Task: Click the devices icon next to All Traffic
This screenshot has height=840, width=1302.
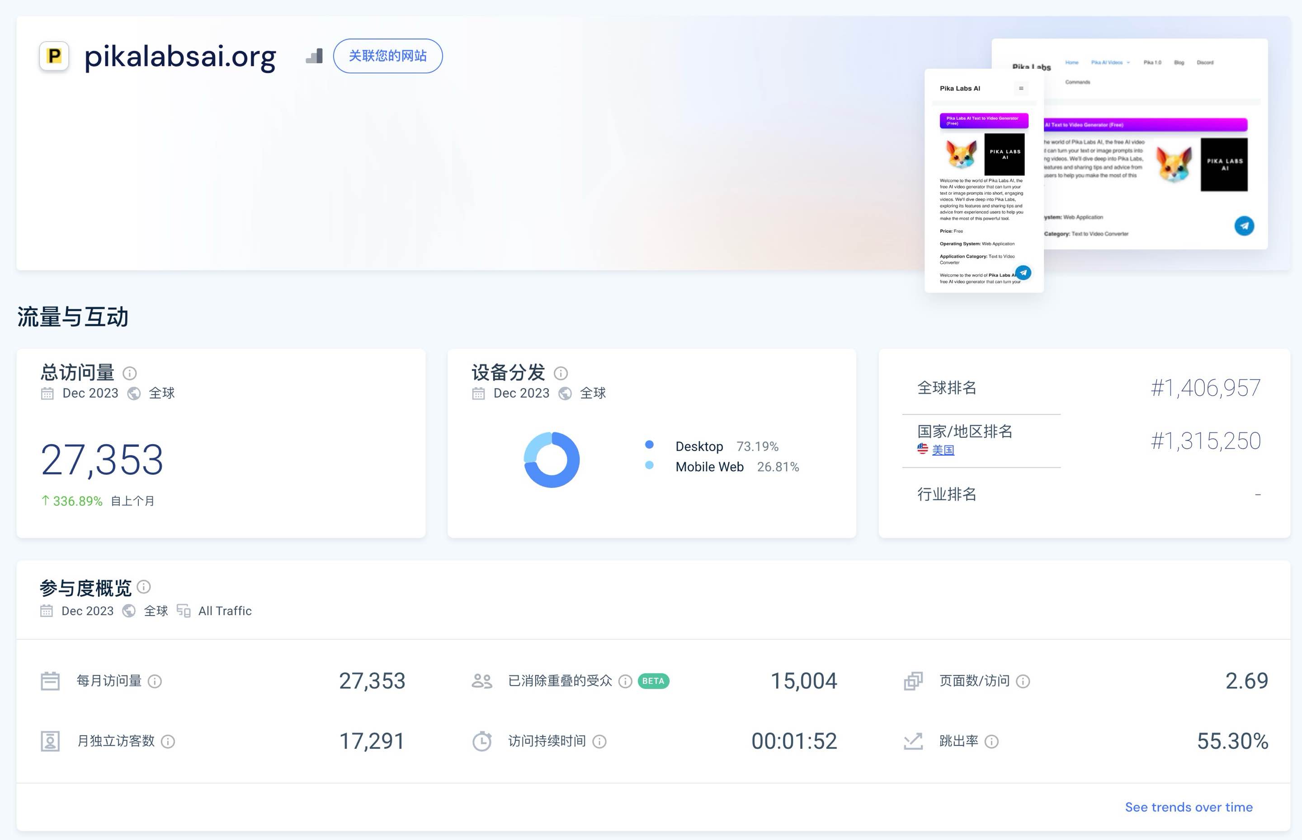Action: point(184,611)
